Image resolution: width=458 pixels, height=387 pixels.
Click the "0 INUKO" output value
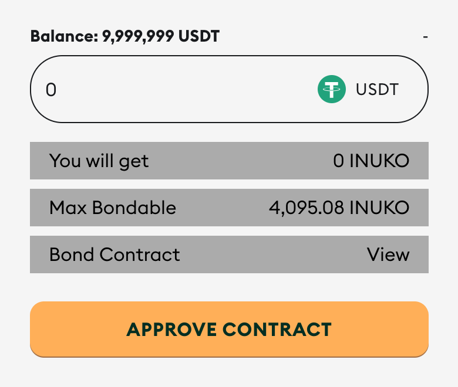click(x=371, y=161)
